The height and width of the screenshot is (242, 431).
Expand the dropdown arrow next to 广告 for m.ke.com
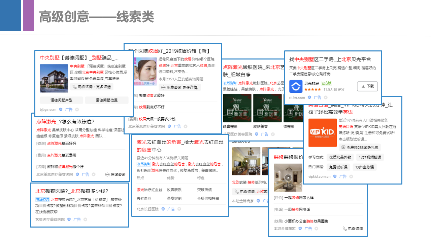coord(326,97)
